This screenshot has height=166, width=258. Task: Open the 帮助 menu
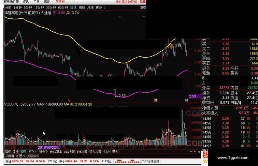[47, 2]
